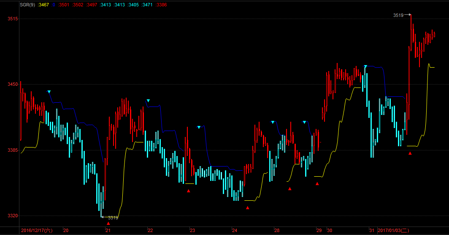
Task: Click the cyan down-triangle in the middle of day 28
Action: click(x=304, y=122)
